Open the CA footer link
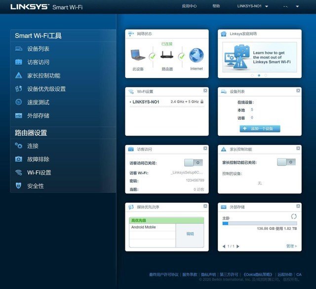 tap(299, 275)
